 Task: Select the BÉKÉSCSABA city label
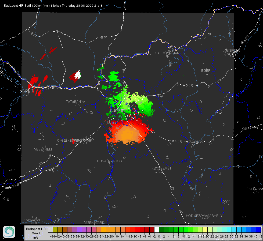click(253, 189)
